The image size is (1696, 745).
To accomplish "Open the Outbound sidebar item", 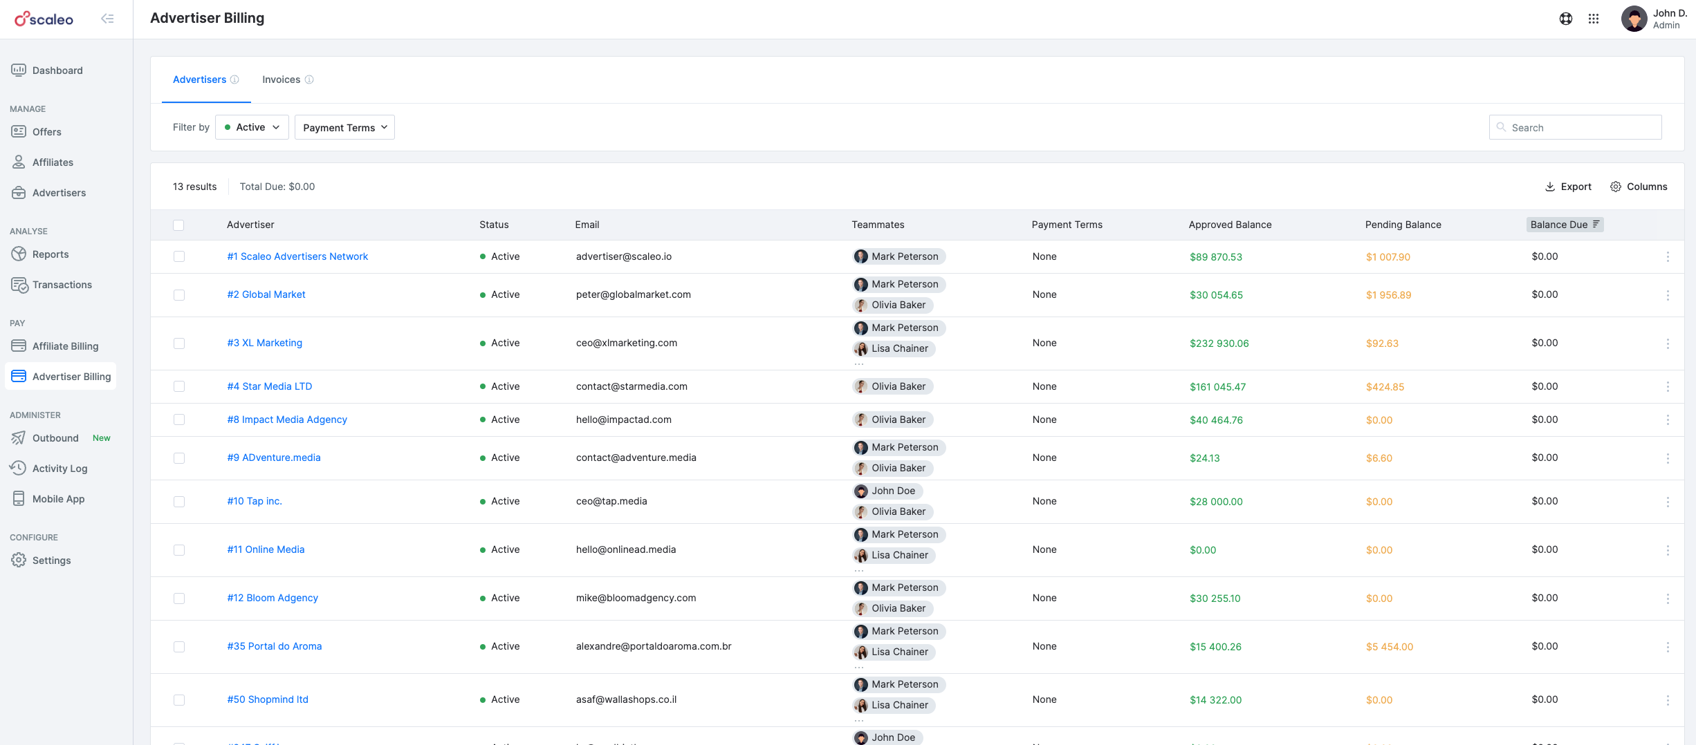I will (x=55, y=438).
